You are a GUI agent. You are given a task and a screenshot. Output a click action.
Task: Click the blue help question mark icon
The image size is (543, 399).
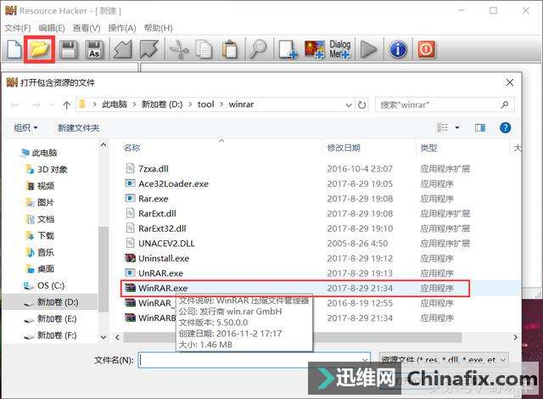tap(506, 128)
